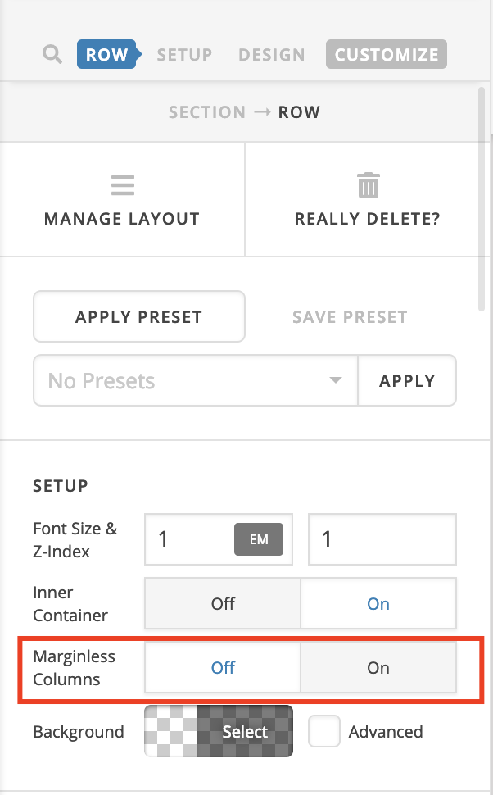Turn Inner Container Off
Viewport: 493px width, 795px height.
223,603
